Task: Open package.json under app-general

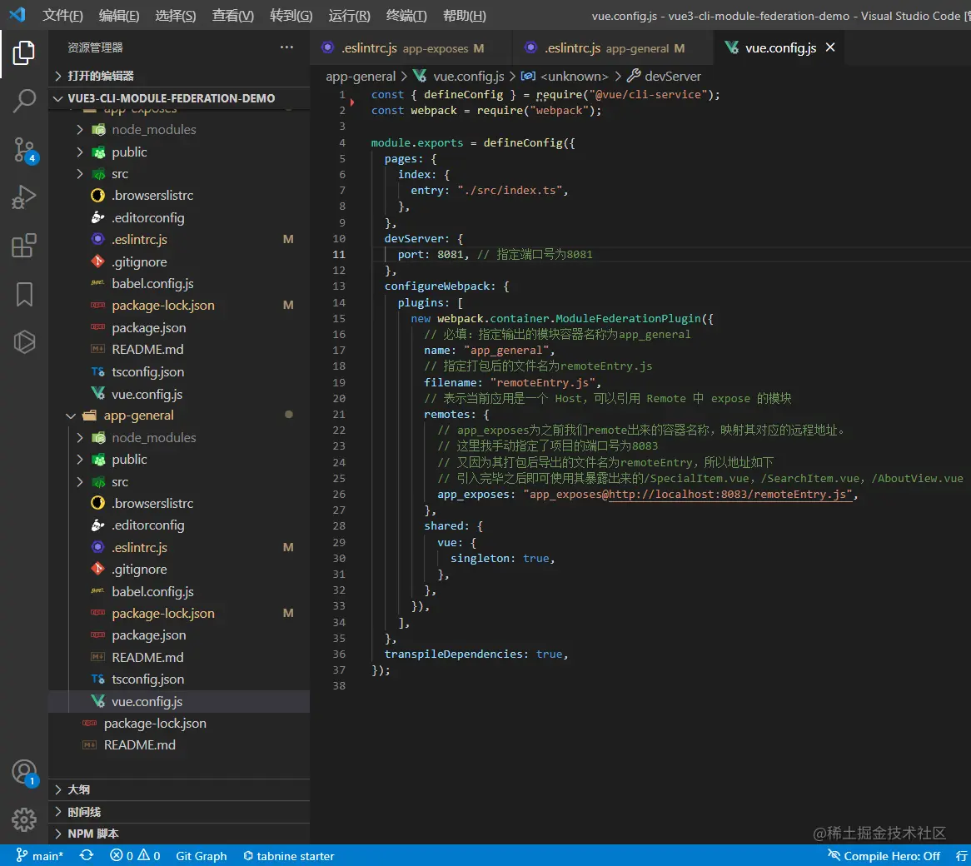Action: click(179, 635)
